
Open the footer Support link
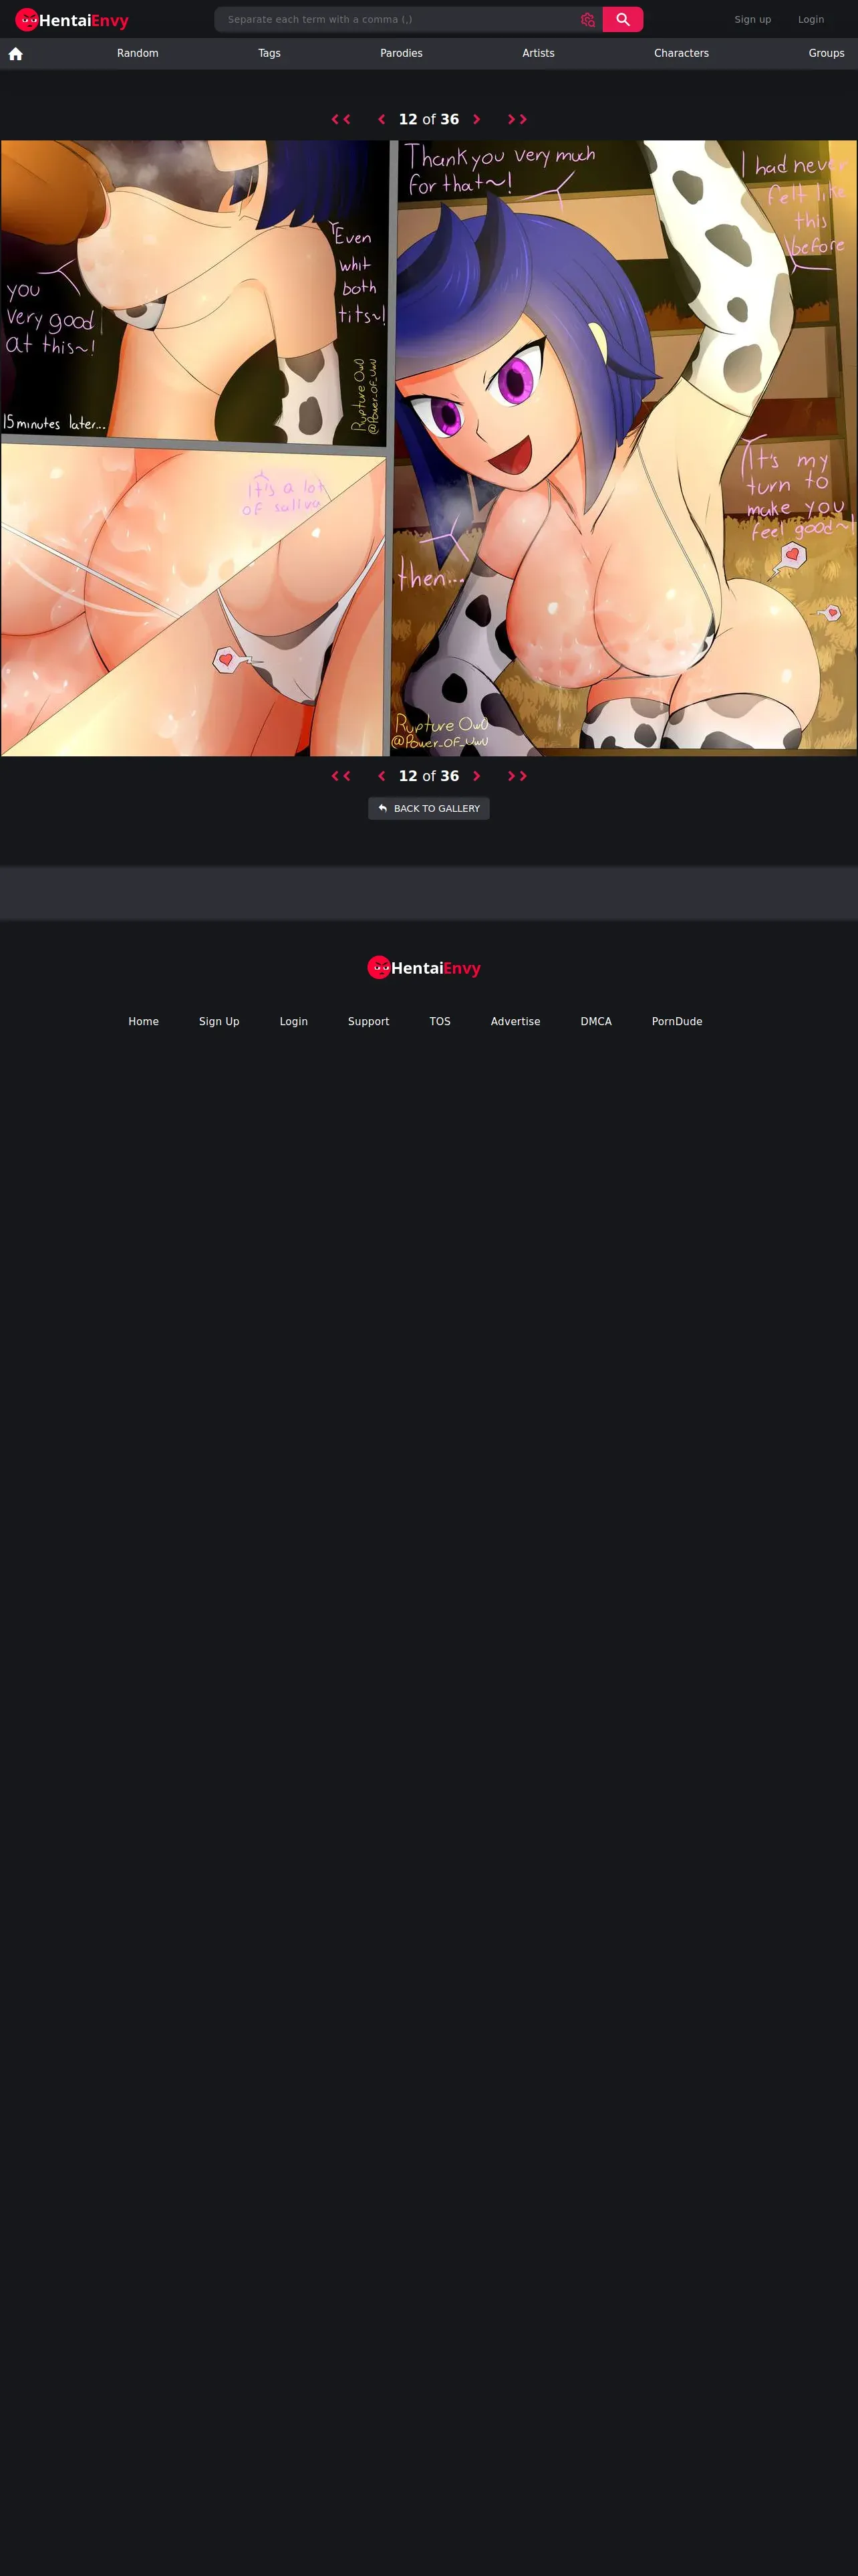point(369,1021)
